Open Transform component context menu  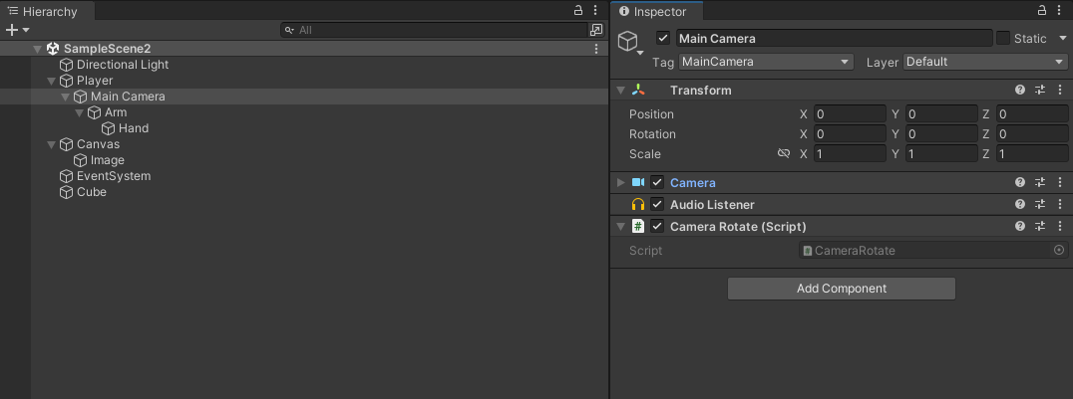pyautogui.click(x=1060, y=91)
